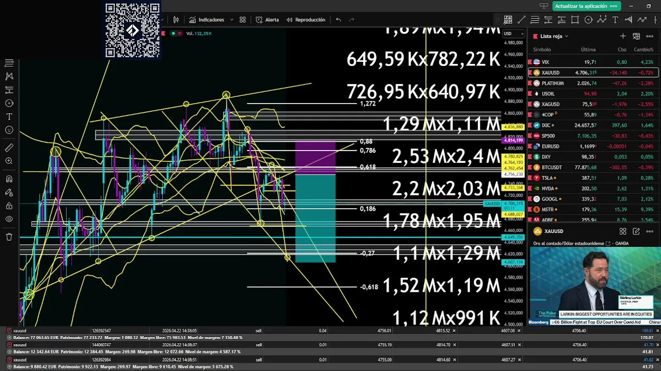Viewport: 661px width, 371px height.
Task: Select VIX in the watchlist
Action: pos(593,62)
